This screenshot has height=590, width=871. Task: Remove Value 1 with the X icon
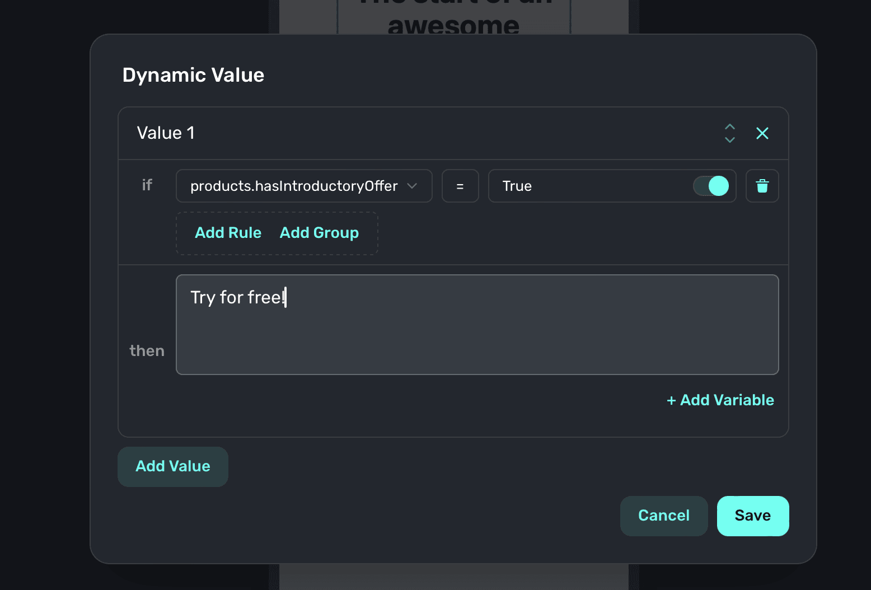coord(762,133)
